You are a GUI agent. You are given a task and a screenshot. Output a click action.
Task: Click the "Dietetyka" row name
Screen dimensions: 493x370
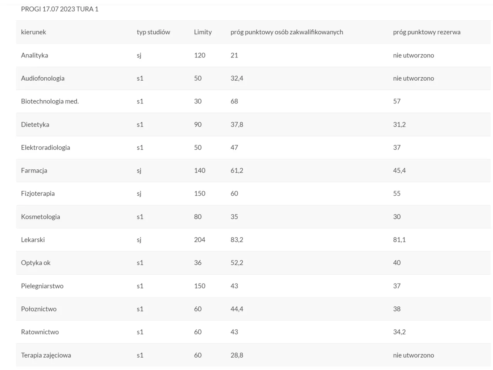pos(35,125)
